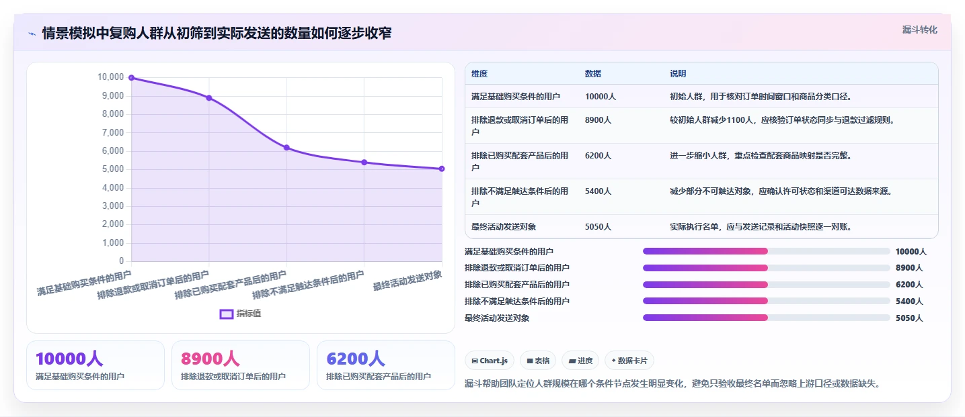Click table value 5400人
The height and width of the screenshot is (417, 965).
[x=599, y=191]
